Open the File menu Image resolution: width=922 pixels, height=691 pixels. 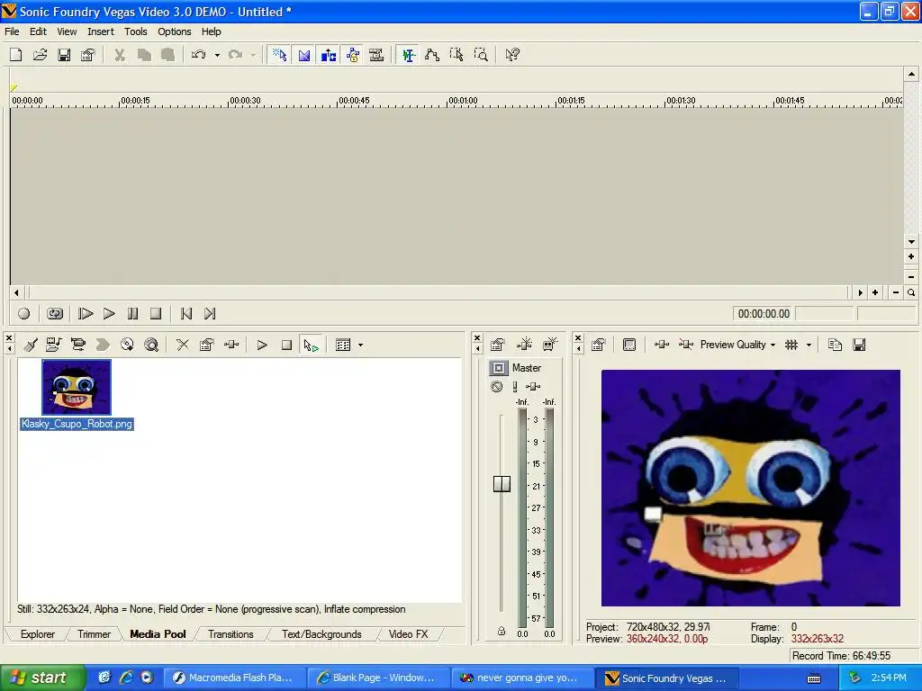click(x=12, y=31)
